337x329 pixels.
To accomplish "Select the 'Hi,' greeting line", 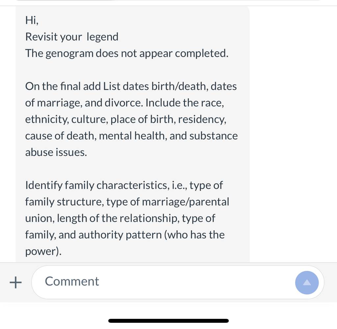I will click(32, 20).
